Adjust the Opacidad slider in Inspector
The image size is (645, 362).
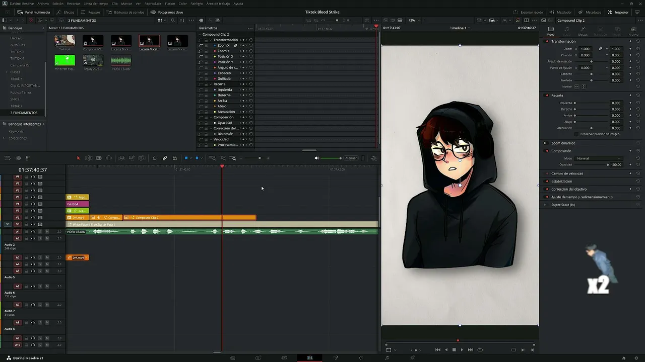click(x=592, y=164)
